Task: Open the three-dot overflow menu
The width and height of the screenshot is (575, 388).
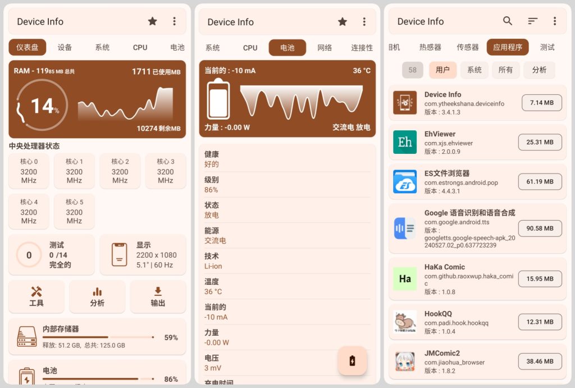Action: click(x=175, y=21)
